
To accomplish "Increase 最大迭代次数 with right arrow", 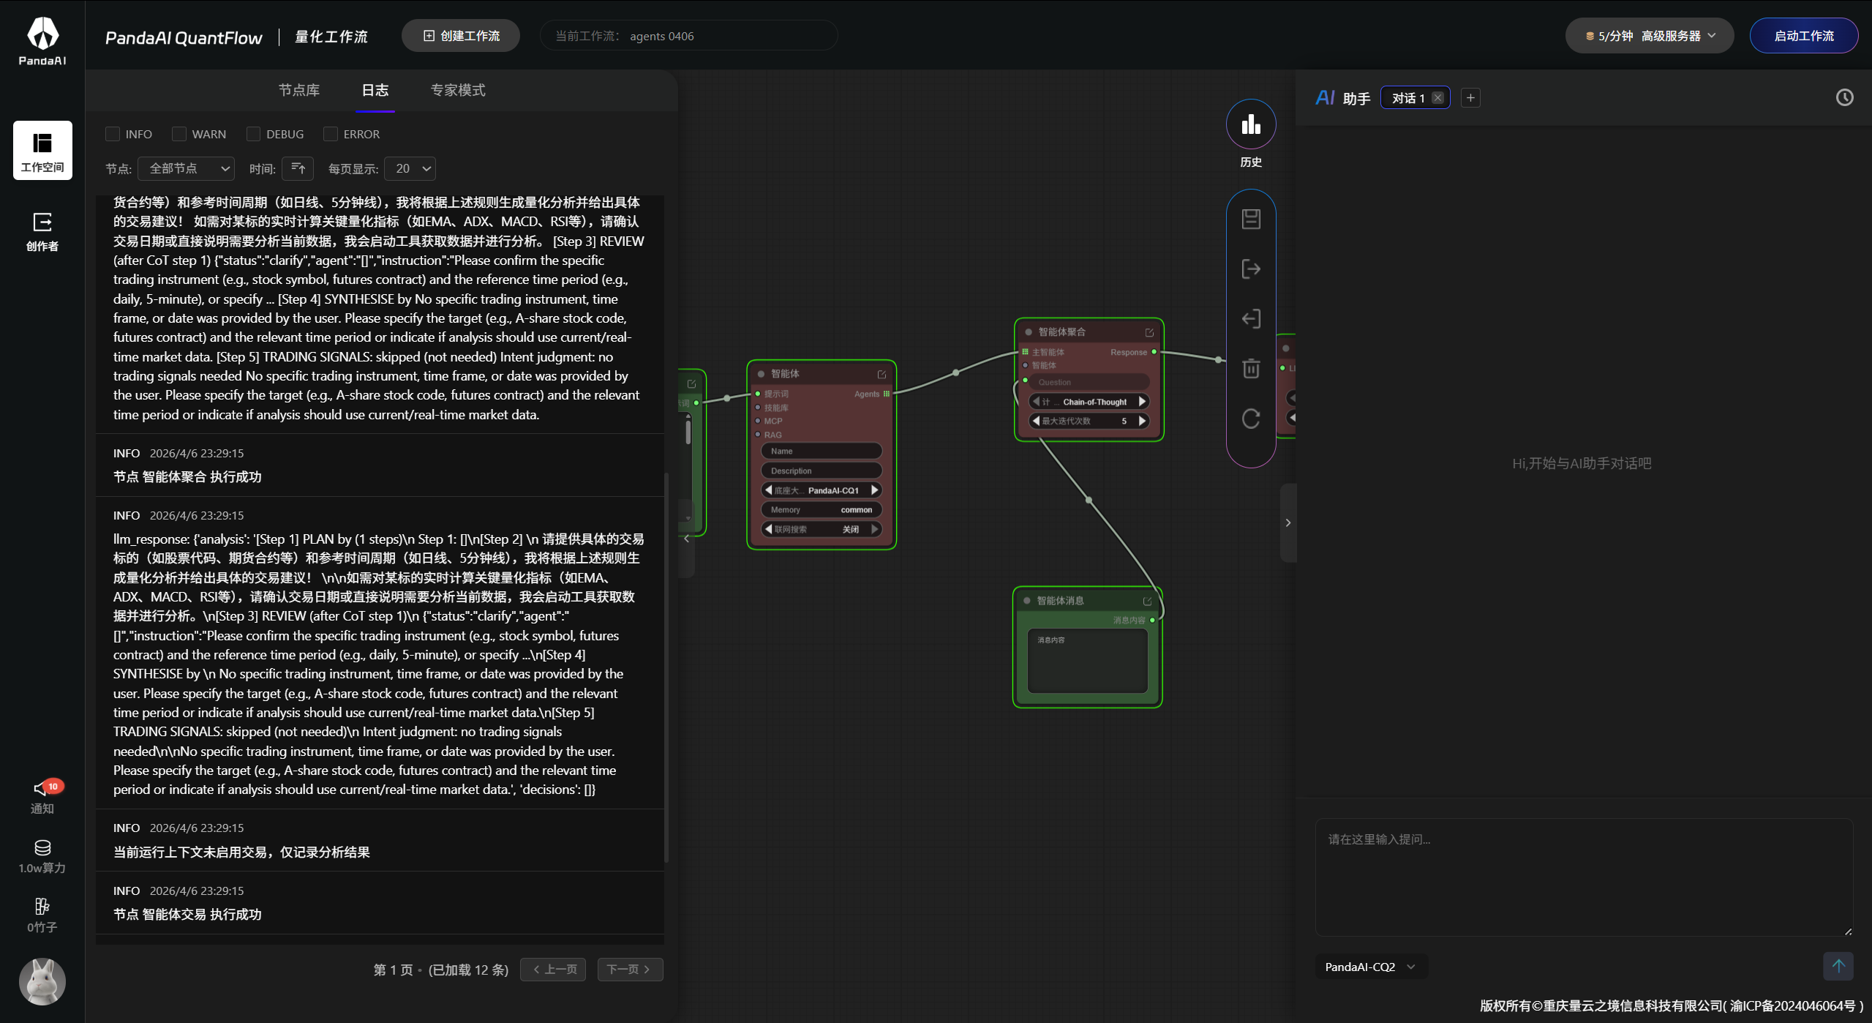I will (x=1142, y=421).
